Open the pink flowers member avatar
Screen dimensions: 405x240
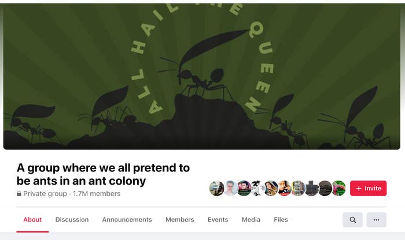point(338,188)
